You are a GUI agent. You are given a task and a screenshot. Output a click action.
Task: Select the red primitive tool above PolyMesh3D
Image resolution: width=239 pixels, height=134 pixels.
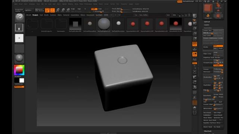coord(218,6)
